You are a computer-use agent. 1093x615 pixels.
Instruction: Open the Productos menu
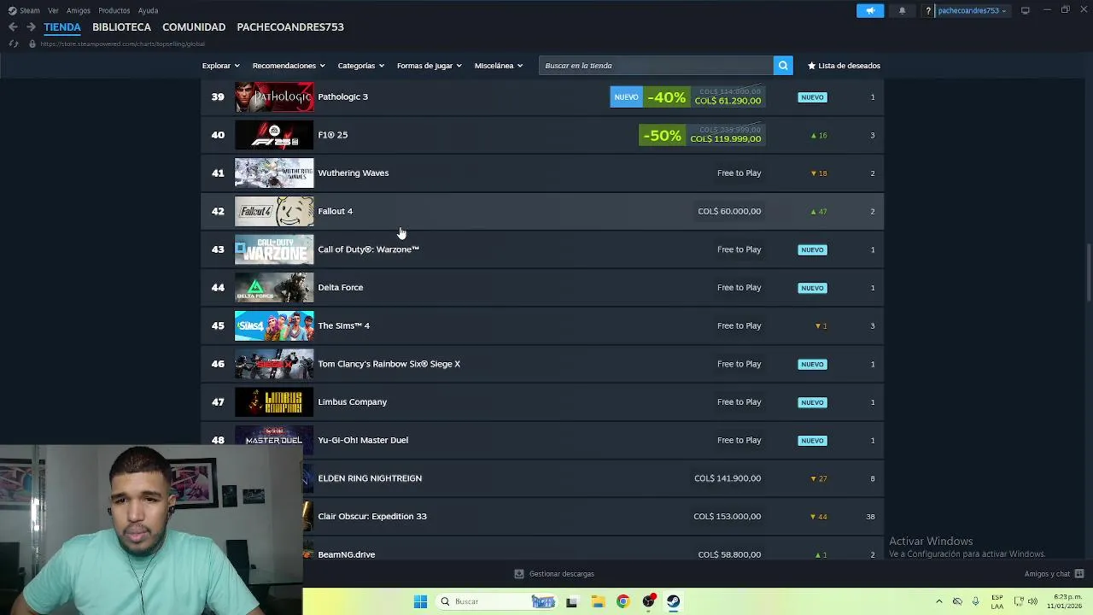pyautogui.click(x=114, y=10)
